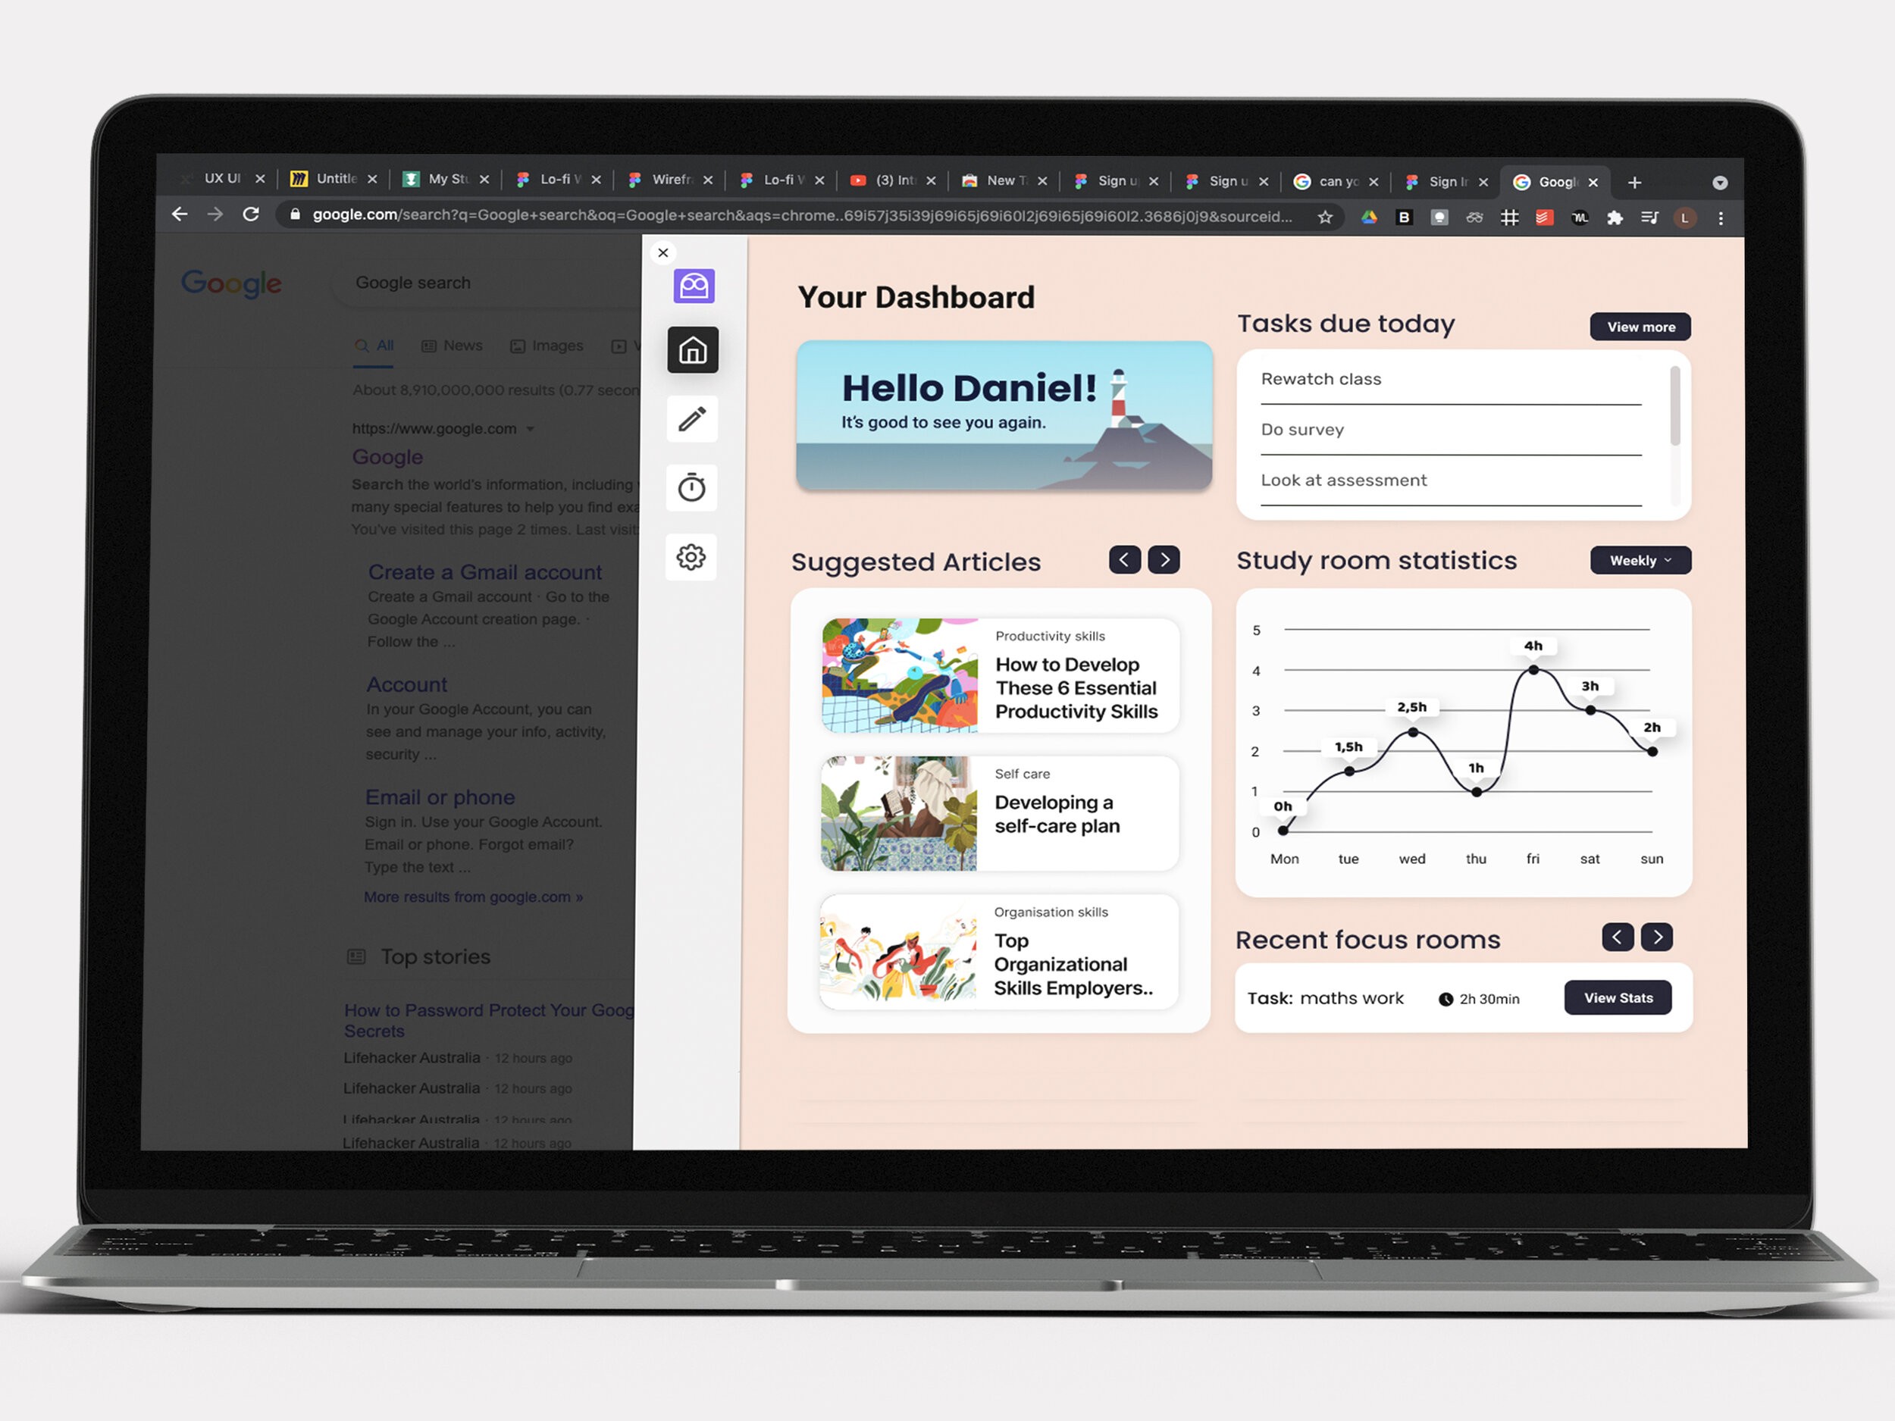Open the settings gear icon in sidebar

tap(692, 559)
